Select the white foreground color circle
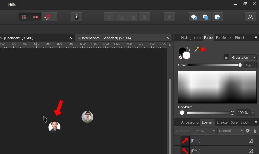 point(186,55)
